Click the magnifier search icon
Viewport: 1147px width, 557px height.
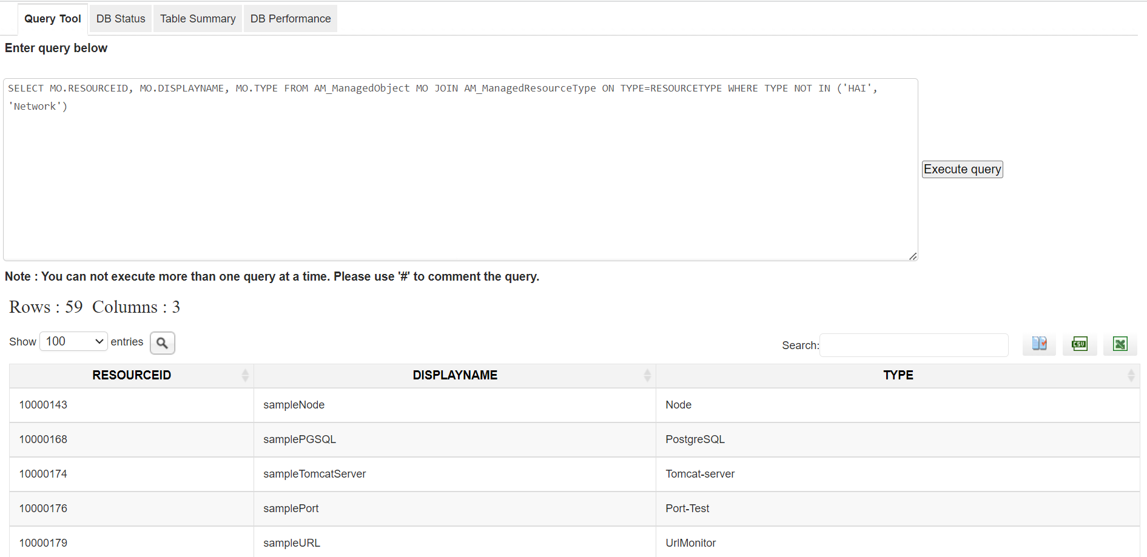(162, 343)
